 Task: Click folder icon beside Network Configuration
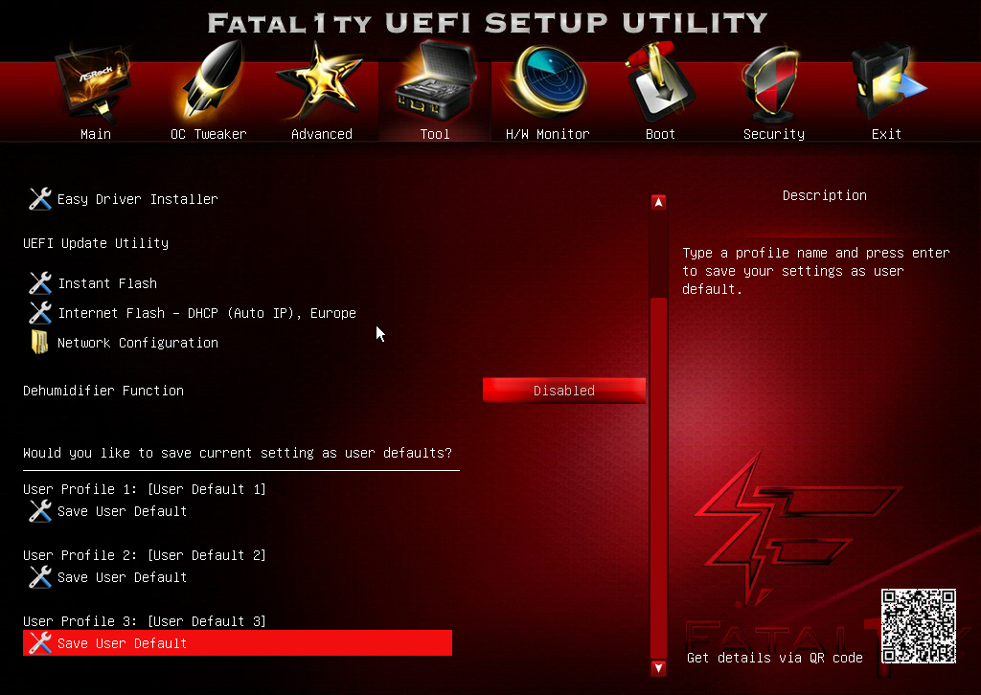[39, 342]
